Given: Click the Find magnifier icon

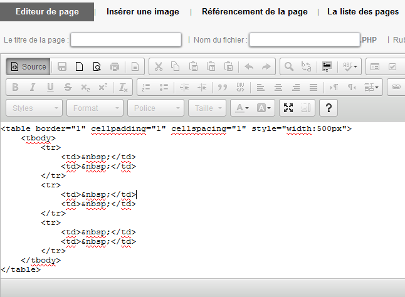Looking at the screenshot, I should pos(289,66).
